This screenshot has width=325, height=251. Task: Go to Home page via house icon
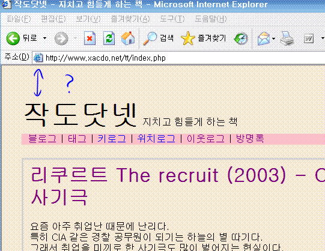click(x=128, y=38)
